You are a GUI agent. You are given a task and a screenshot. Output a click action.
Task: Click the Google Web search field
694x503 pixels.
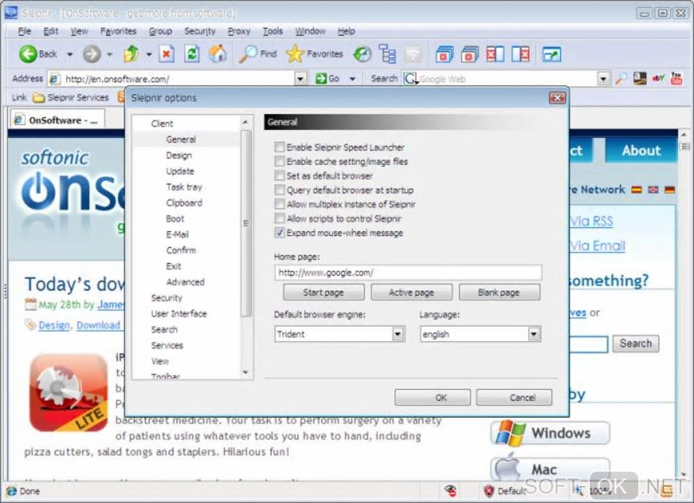coord(499,79)
